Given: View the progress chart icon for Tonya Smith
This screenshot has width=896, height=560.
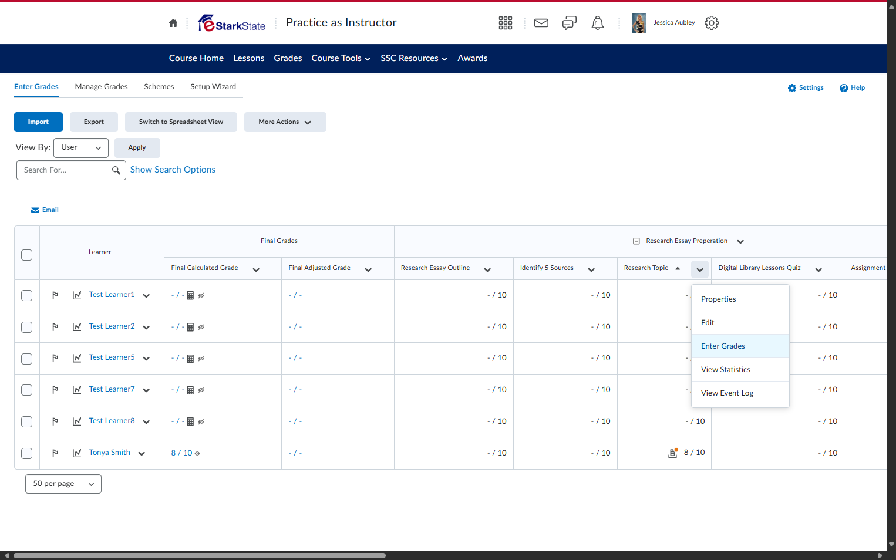Looking at the screenshot, I should [x=77, y=453].
